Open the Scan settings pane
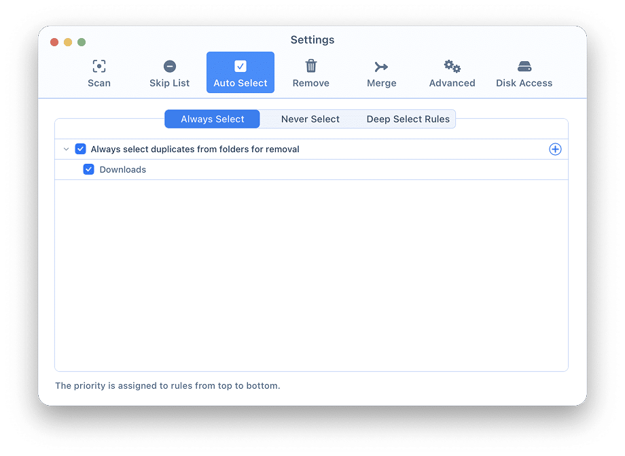625x456 pixels. tap(99, 73)
